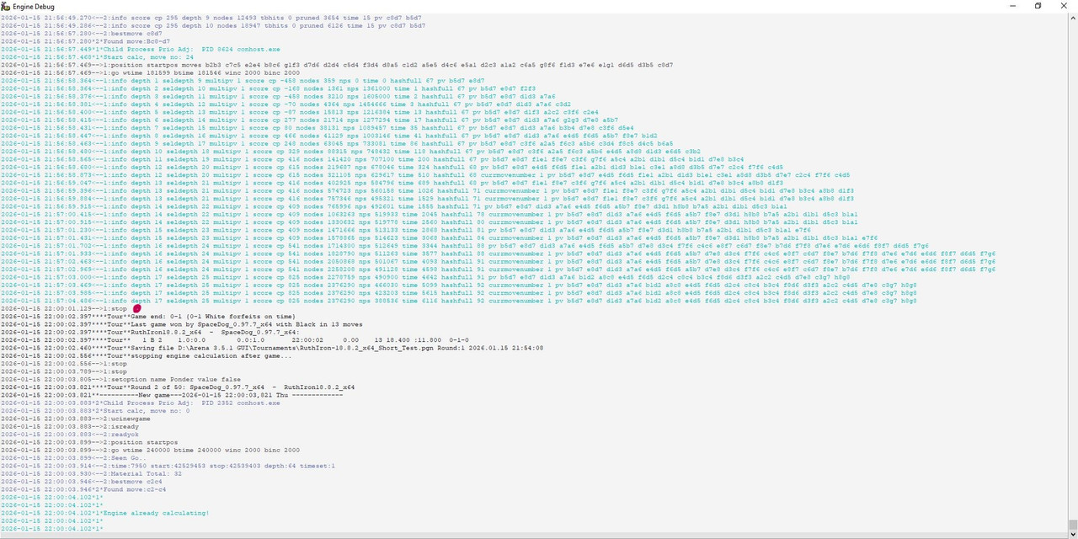This screenshot has width=1078, height=539.
Task: Click the 'PID 2352 conhost.exe' line
Action: point(141,403)
